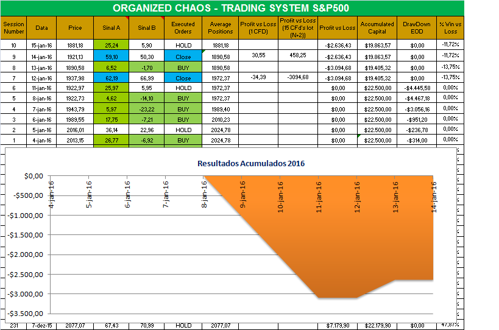Click the DrawDown EOD header
The width and height of the screenshot is (499, 330).
[417, 27]
